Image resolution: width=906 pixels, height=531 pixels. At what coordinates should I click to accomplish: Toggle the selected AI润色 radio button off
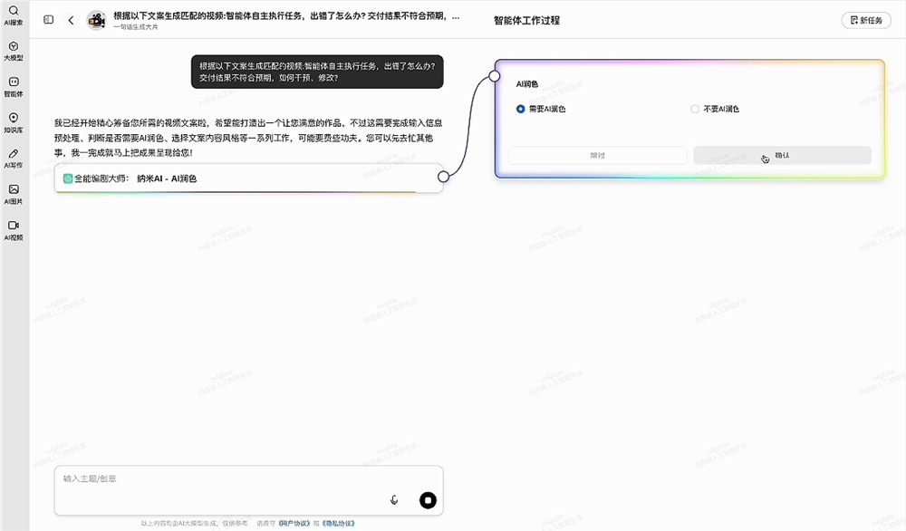[519, 109]
